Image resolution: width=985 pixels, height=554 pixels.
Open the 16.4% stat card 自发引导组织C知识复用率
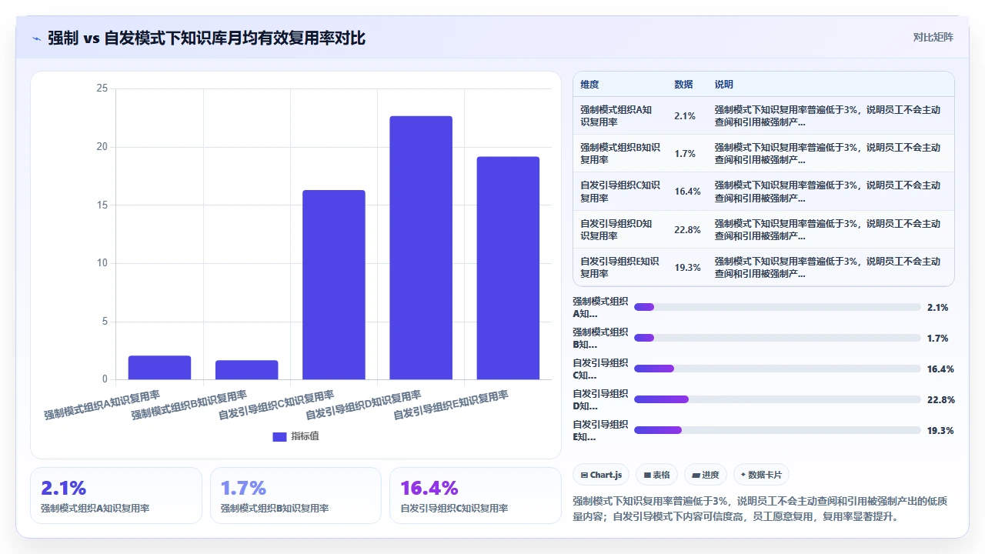pos(476,496)
